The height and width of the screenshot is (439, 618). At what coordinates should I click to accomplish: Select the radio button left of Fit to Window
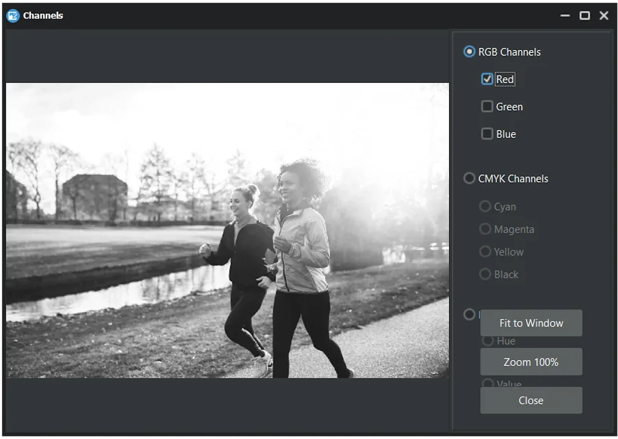469,314
